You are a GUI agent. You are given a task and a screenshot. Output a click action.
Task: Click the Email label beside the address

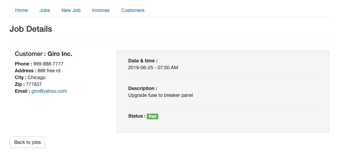tap(22, 91)
